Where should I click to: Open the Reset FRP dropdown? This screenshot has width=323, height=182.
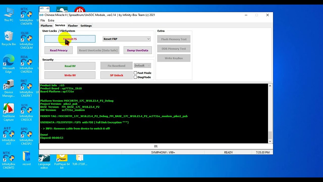(x=127, y=39)
